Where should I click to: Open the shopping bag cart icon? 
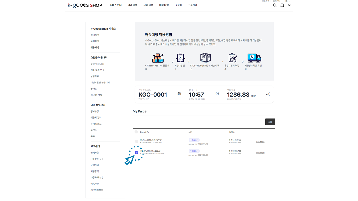(282, 5)
